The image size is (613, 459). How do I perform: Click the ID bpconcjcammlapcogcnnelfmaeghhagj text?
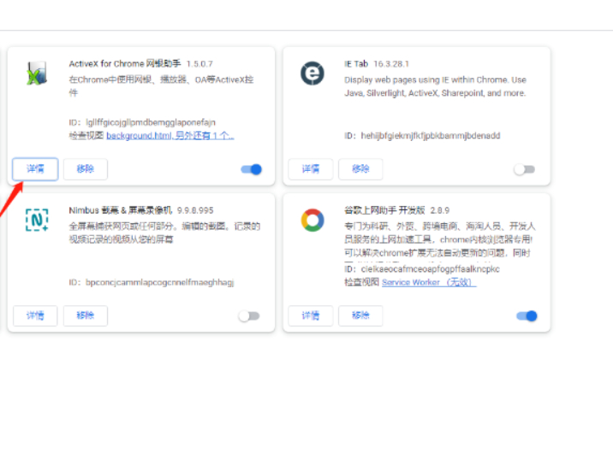152,282
